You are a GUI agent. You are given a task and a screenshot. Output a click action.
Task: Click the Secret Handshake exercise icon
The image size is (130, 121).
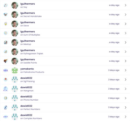tap(5, 15)
